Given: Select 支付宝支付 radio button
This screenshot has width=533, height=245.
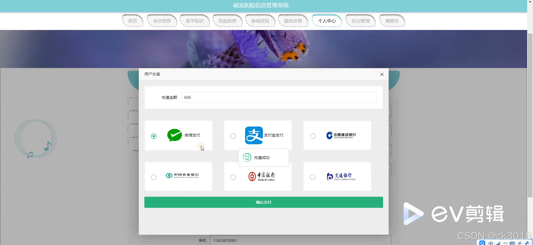Looking at the screenshot, I should 233,136.
